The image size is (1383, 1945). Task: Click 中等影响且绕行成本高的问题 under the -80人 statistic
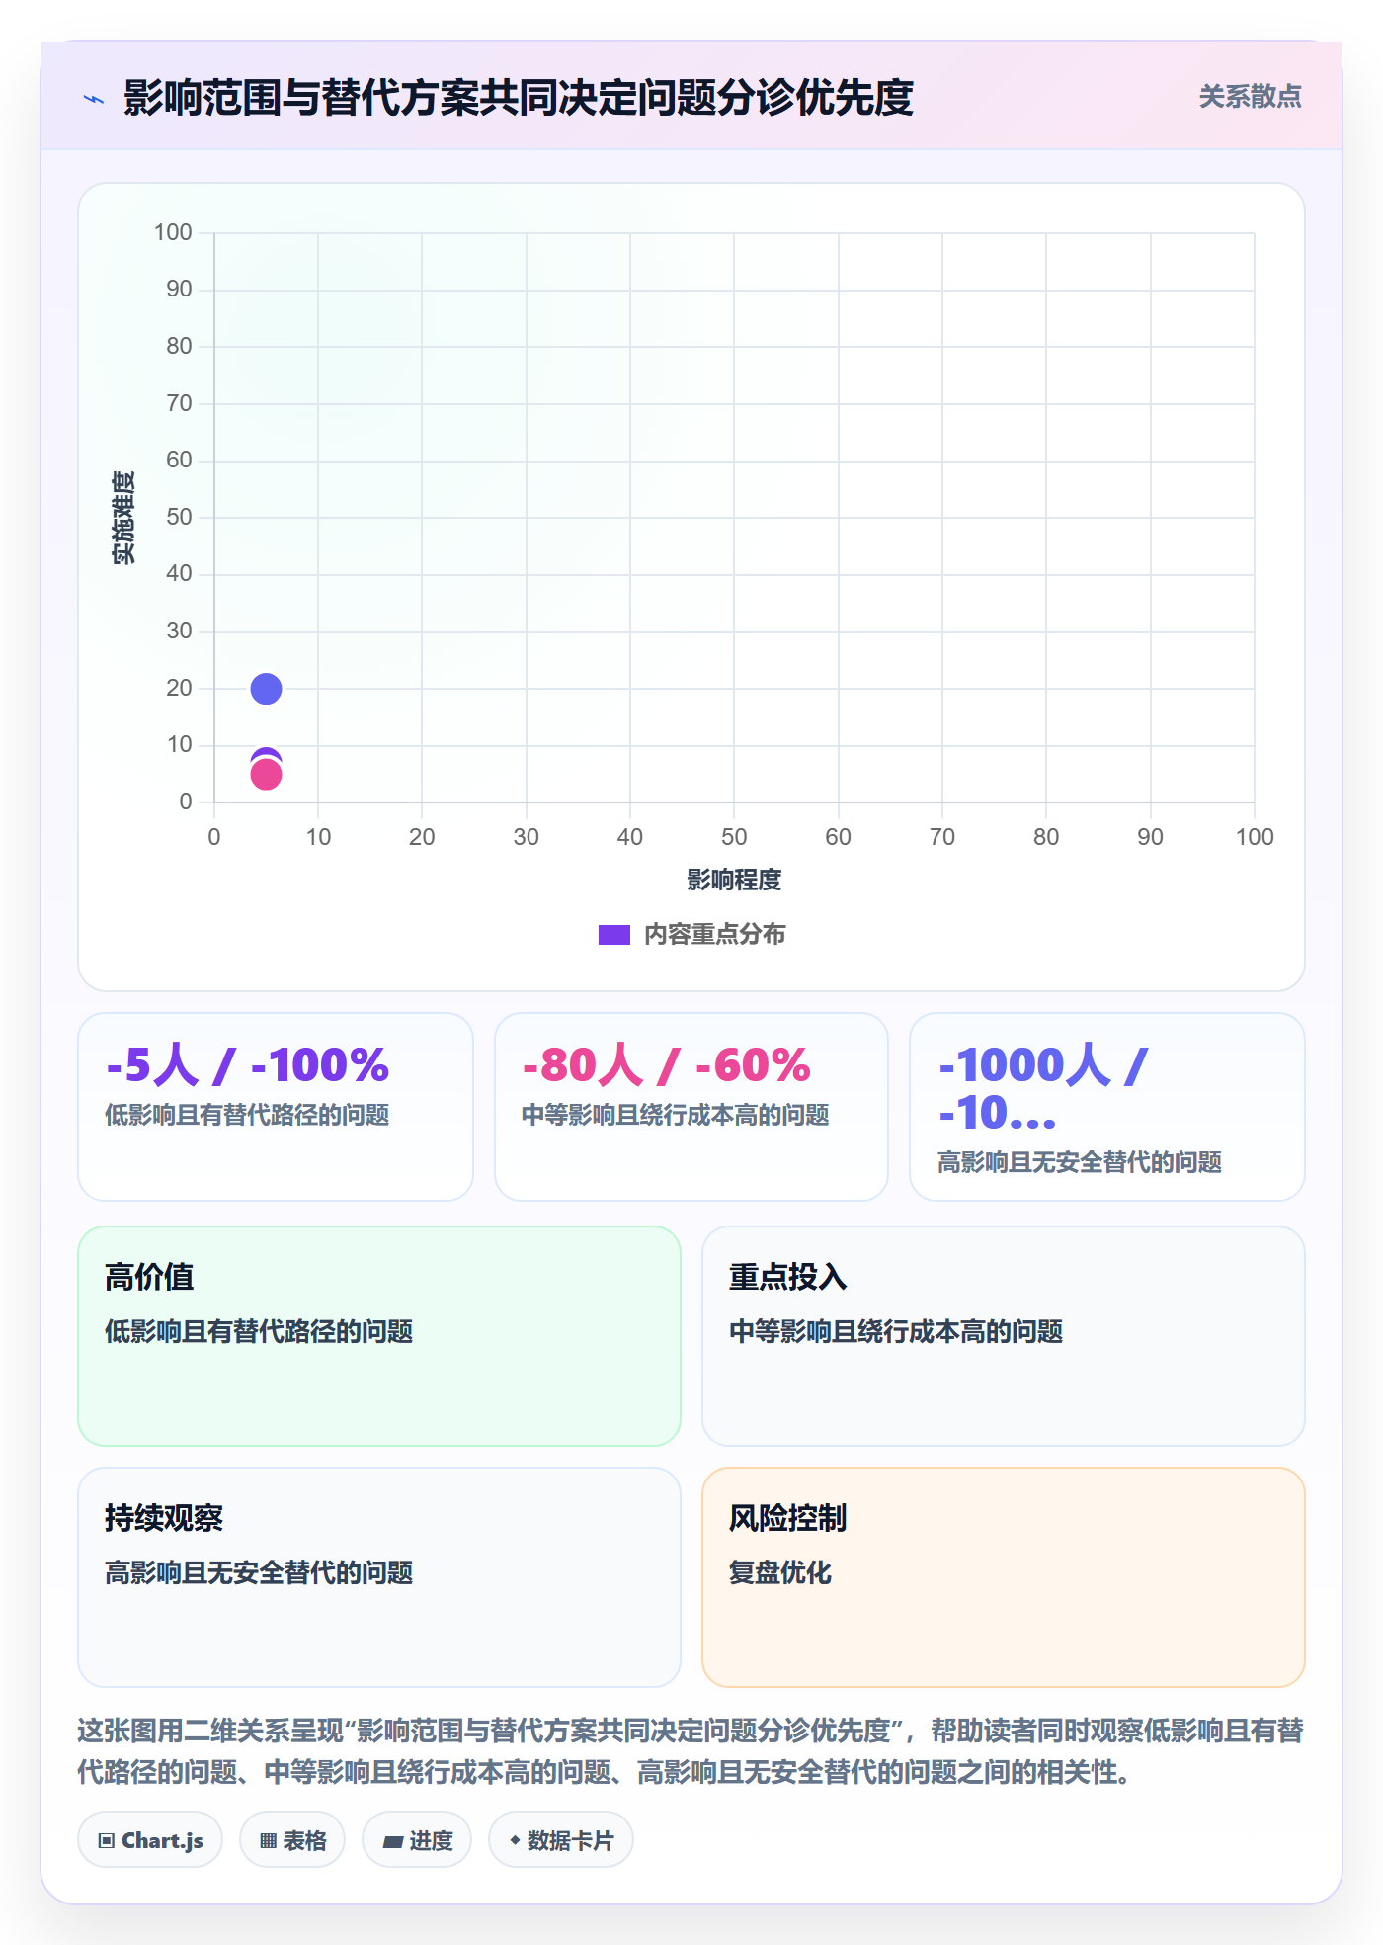click(x=676, y=1115)
